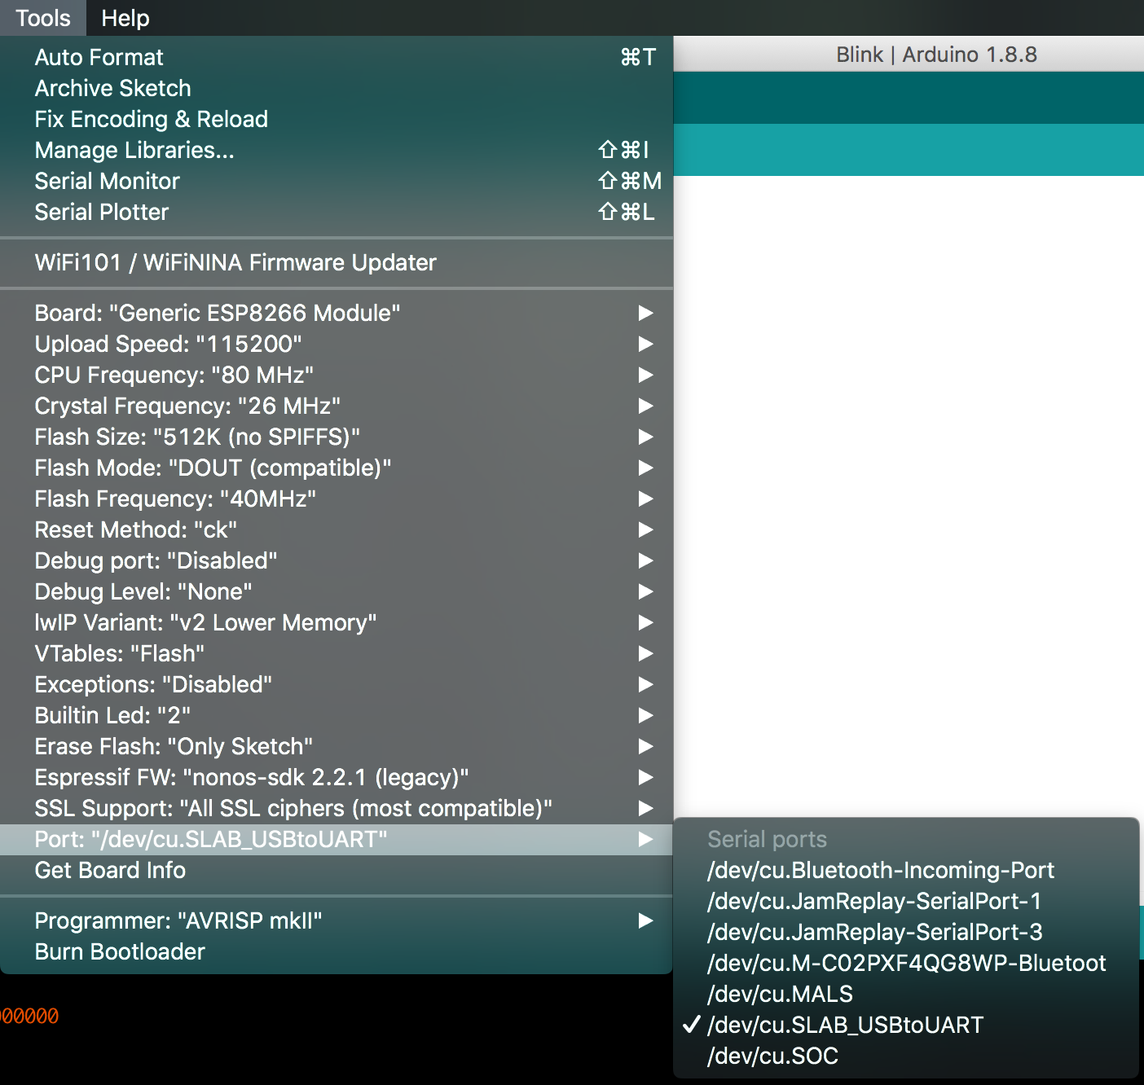1144x1085 pixels.
Task: Open the Tools menu in menu bar
Action: (x=42, y=18)
